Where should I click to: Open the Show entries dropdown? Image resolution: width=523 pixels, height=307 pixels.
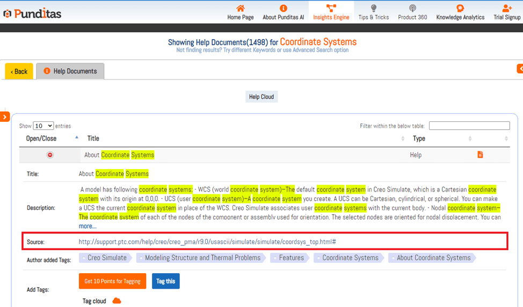coord(43,126)
